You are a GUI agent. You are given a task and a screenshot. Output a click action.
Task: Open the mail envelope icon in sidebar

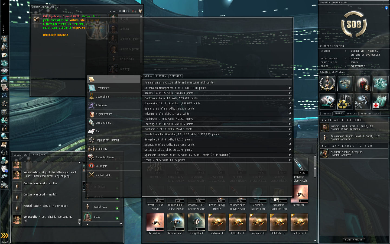(x=4, y=55)
